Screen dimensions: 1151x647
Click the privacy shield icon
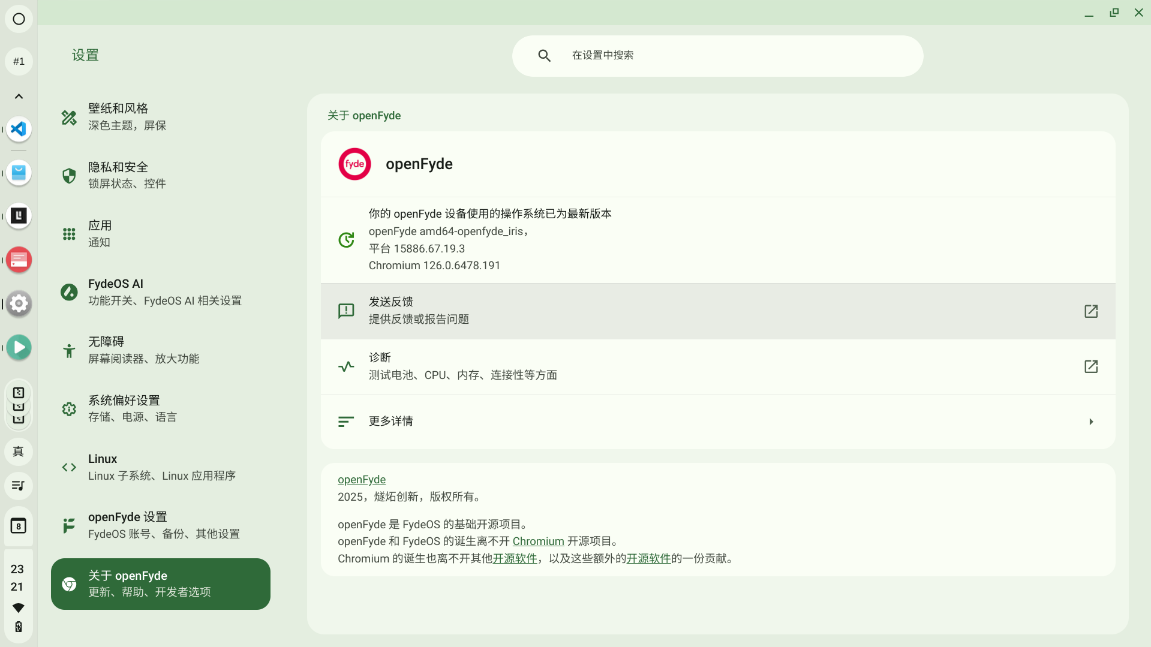click(x=69, y=176)
